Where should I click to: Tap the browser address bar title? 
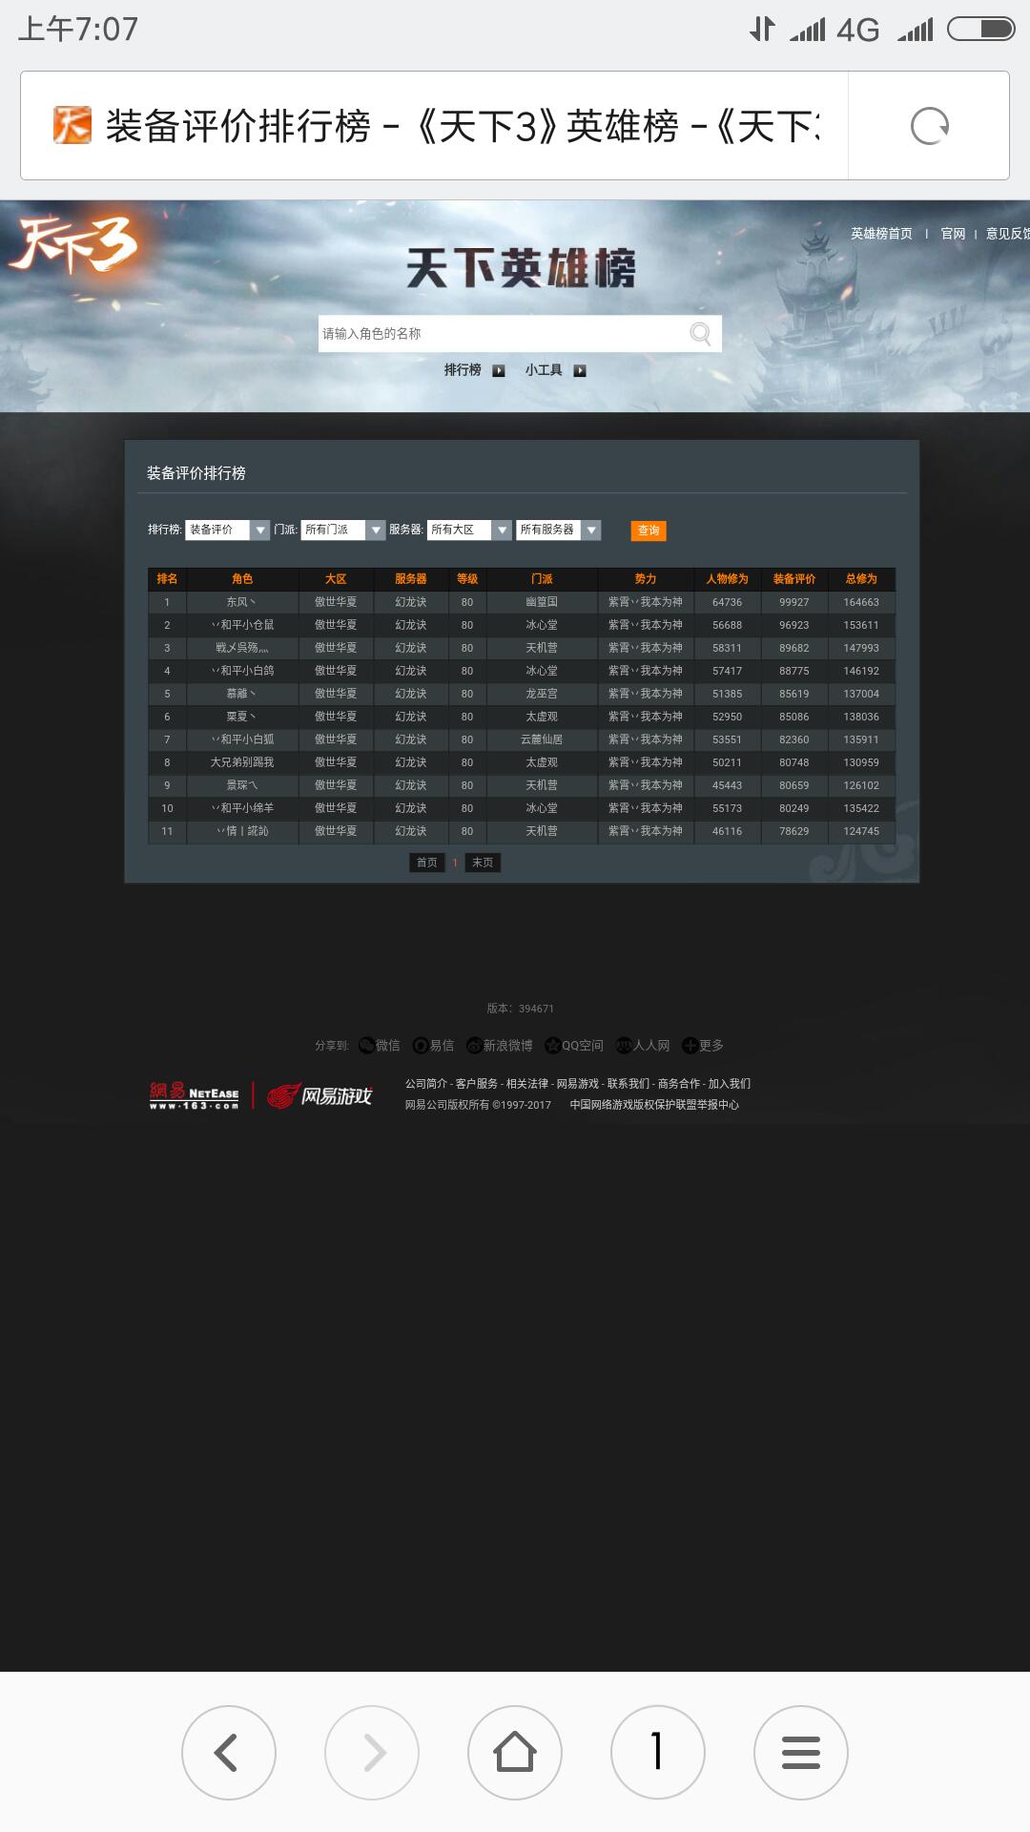pos(462,126)
